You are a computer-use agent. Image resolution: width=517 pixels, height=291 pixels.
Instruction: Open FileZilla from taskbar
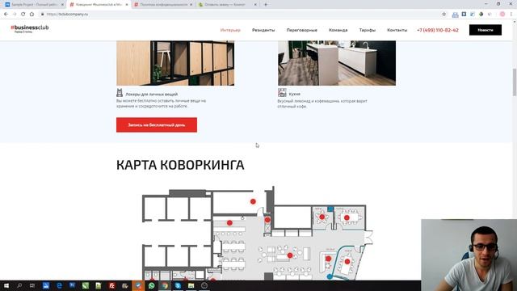(111, 285)
